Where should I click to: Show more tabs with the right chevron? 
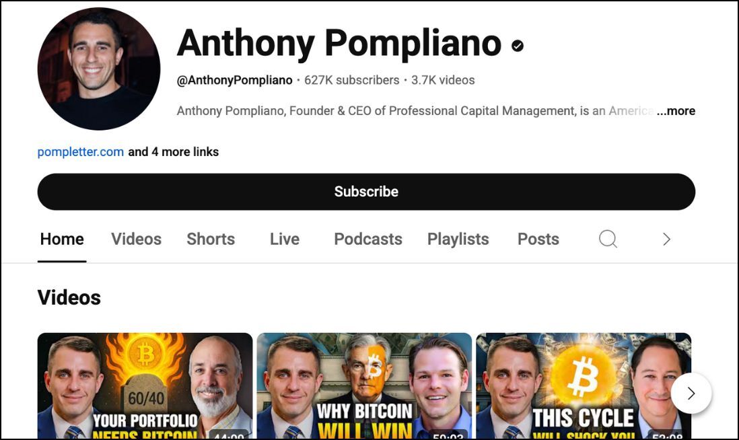pyautogui.click(x=666, y=239)
